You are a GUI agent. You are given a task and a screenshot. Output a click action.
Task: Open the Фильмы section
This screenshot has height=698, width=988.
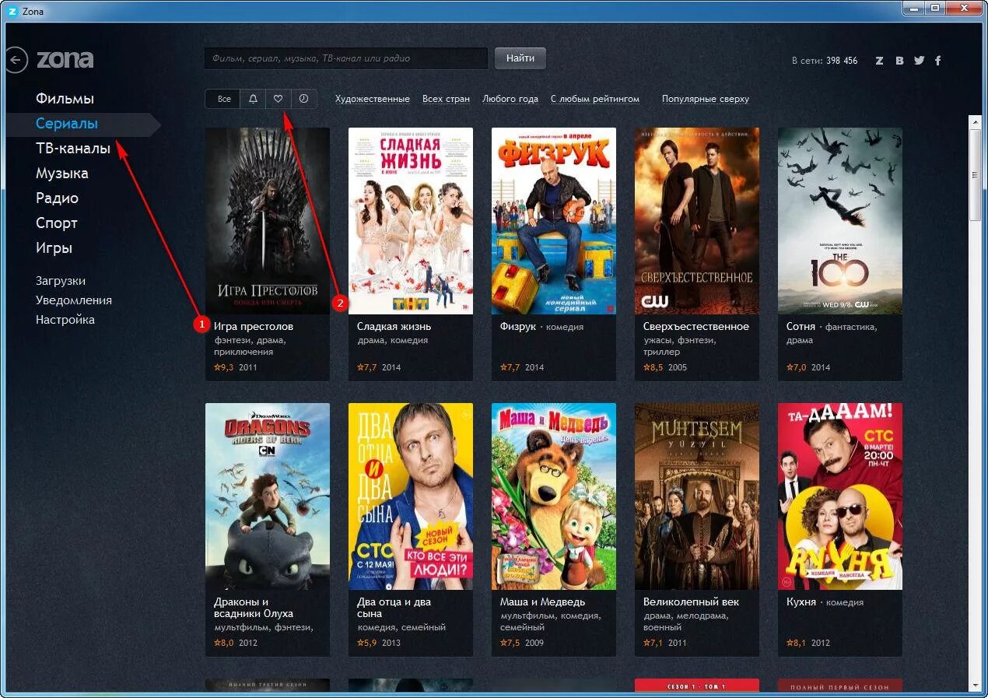coord(65,99)
